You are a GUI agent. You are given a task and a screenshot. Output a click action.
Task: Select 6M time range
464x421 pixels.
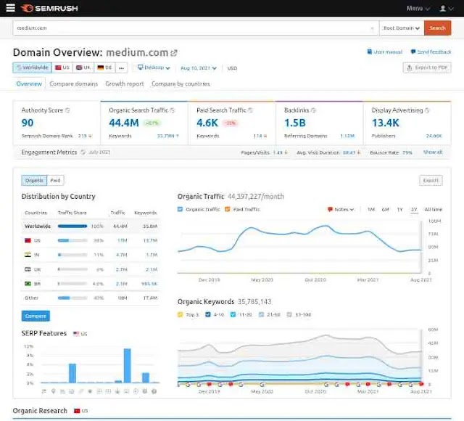pyautogui.click(x=385, y=210)
